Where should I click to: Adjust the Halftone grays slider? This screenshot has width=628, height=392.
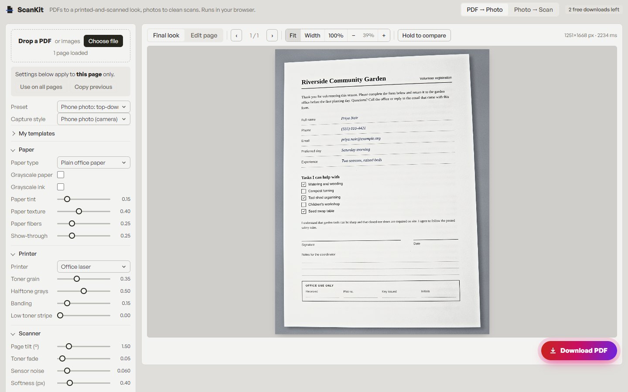tap(84, 291)
